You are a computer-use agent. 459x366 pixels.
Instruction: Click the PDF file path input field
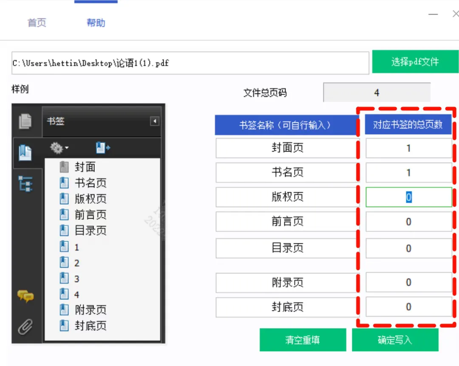coord(190,63)
